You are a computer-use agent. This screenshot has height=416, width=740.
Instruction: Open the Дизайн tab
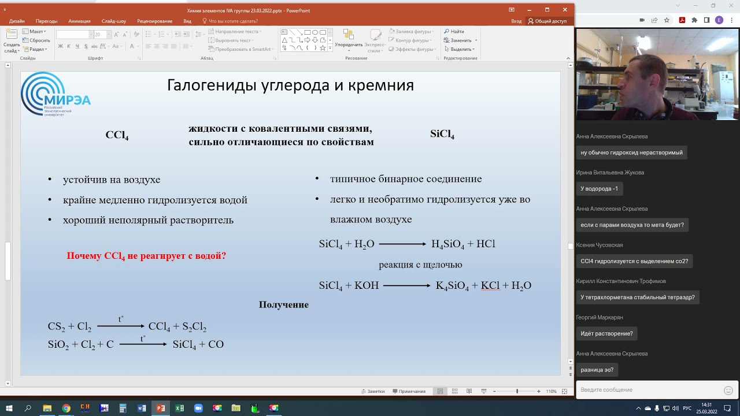17,21
